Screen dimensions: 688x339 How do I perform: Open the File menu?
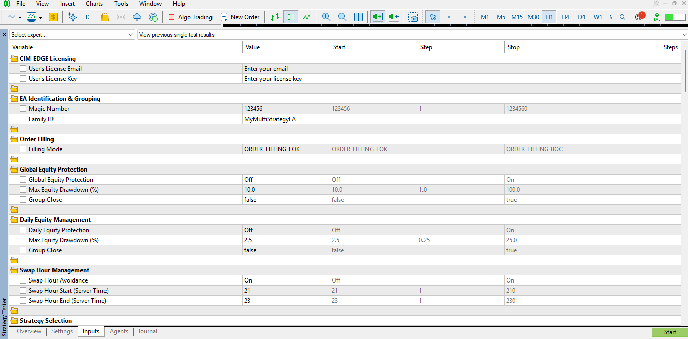pos(21,4)
